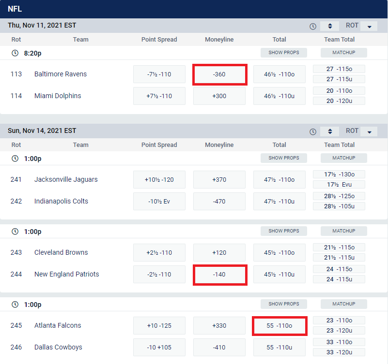Select Browns +120 moneyline
Viewport: 388px width, 364px height.
coord(219,253)
